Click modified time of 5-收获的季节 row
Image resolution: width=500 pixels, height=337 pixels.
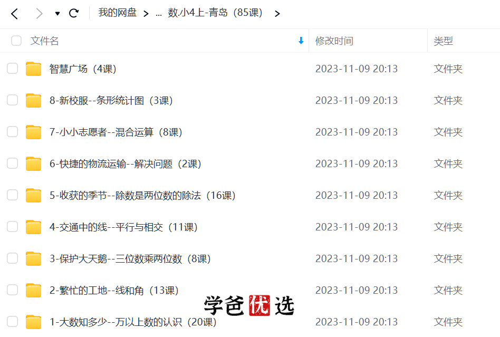coord(357,196)
